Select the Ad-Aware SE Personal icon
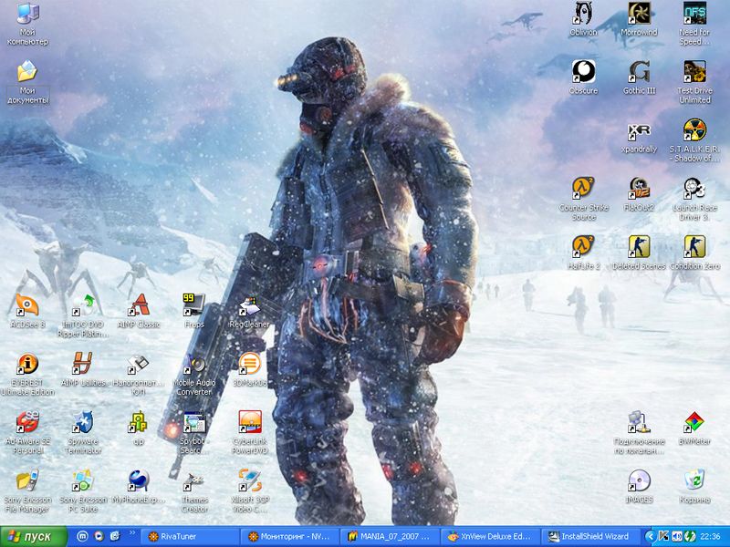730x547 pixels. [27, 422]
